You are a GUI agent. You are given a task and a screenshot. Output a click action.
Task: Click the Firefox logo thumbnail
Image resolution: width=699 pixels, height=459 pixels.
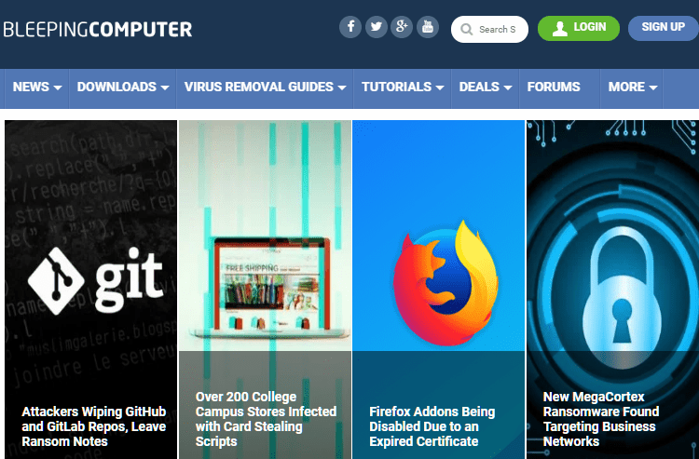coord(445,283)
